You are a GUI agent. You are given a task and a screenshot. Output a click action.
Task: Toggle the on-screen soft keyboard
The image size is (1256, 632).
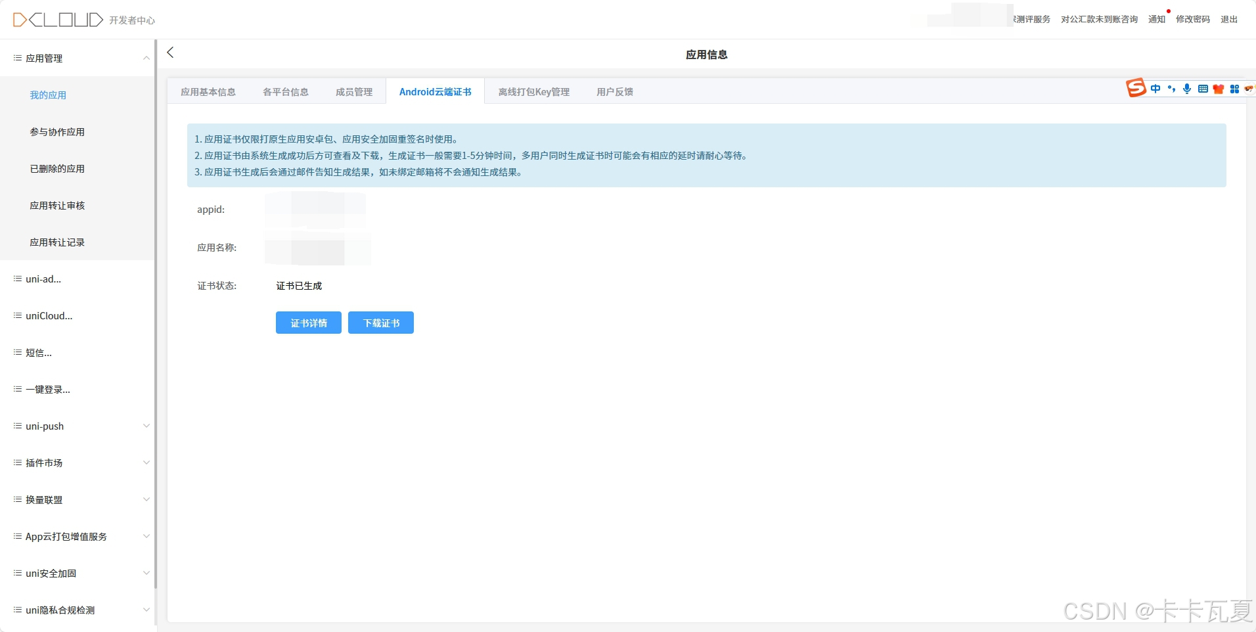[x=1203, y=89]
